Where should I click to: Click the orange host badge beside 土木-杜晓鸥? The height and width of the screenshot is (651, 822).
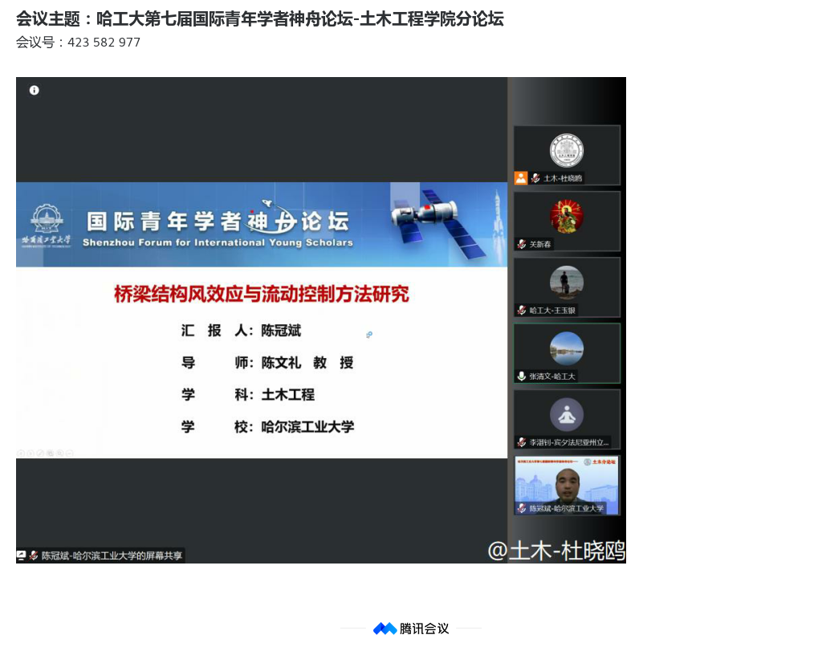[521, 178]
